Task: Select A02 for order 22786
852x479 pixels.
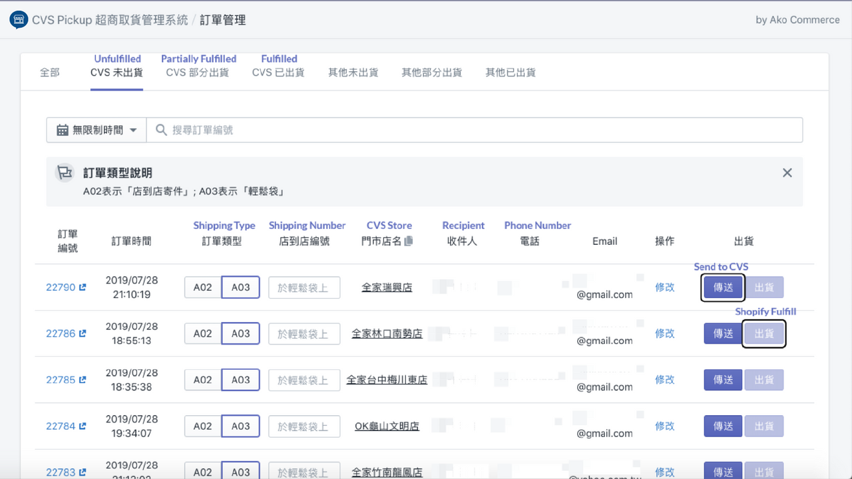Action: (x=203, y=334)
